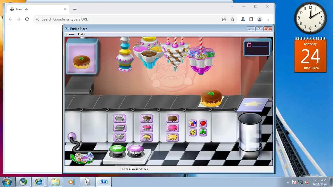Open Windows Explorer folder on taskbar

(x=55, y=182)
